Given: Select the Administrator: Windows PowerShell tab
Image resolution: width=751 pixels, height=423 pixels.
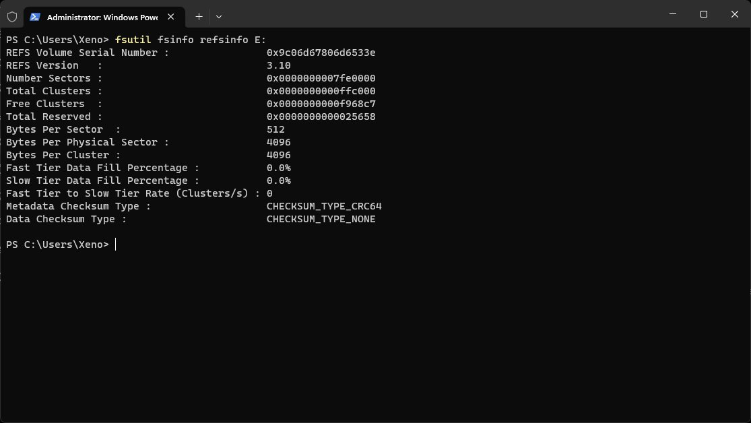Looking at the screenshot, I should coord(101,16).
